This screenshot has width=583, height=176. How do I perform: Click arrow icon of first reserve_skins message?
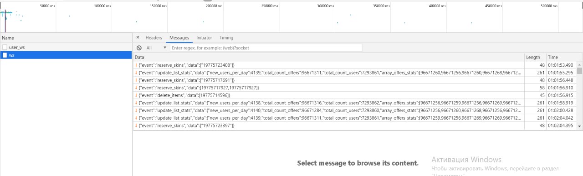(x=136, y=65)
